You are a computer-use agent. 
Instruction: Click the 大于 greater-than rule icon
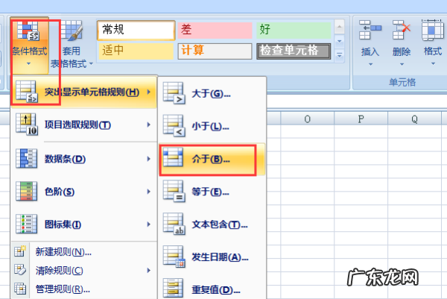pos(174,92)
